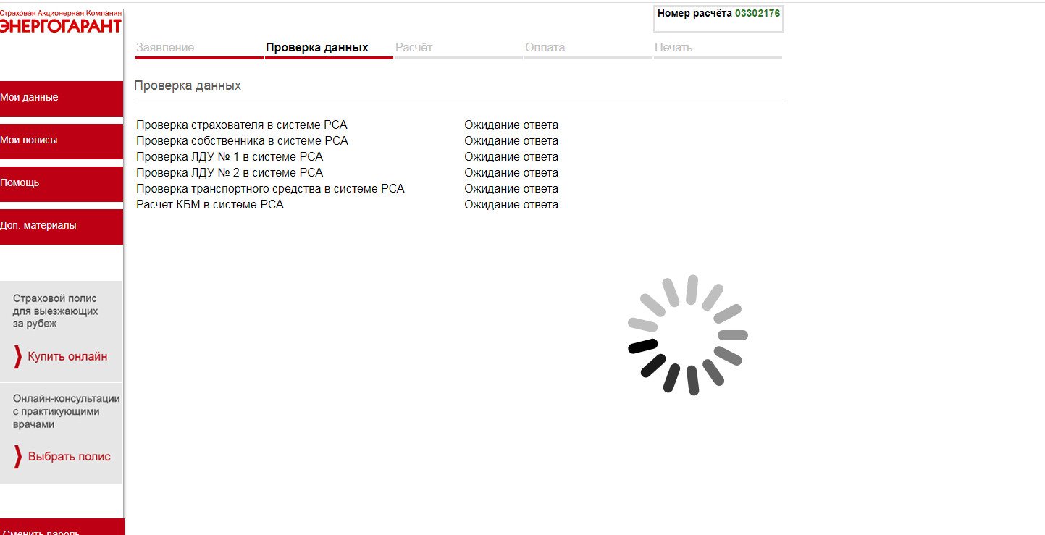Click the Проверка транспортного средства status text
1045x535 pixels.
tap(511, 189)
